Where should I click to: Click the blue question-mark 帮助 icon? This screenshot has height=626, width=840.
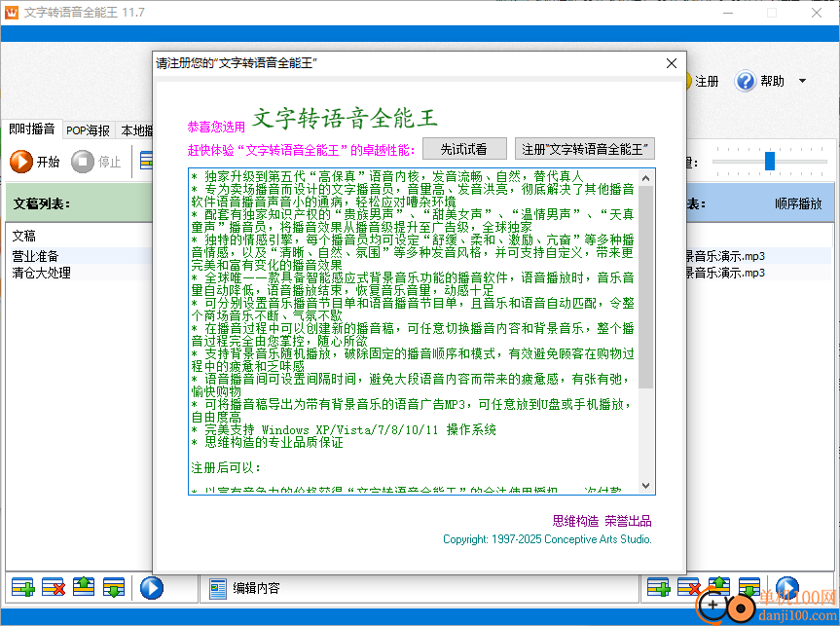745,81
